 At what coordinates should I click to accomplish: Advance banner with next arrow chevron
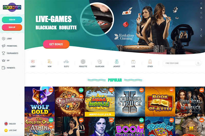click(x=201, y=30)
